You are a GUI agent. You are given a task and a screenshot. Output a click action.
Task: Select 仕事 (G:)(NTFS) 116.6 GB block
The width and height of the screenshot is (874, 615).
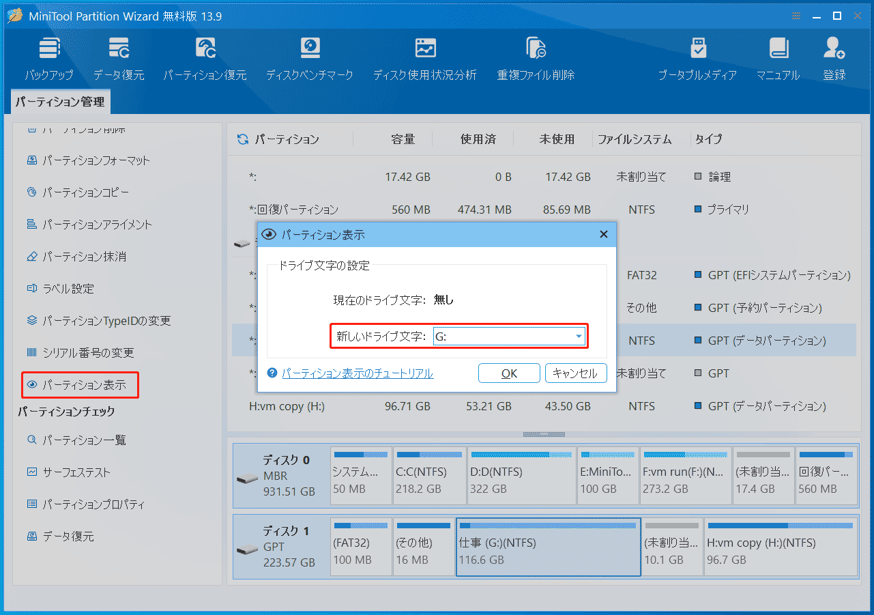coord(549,547)
